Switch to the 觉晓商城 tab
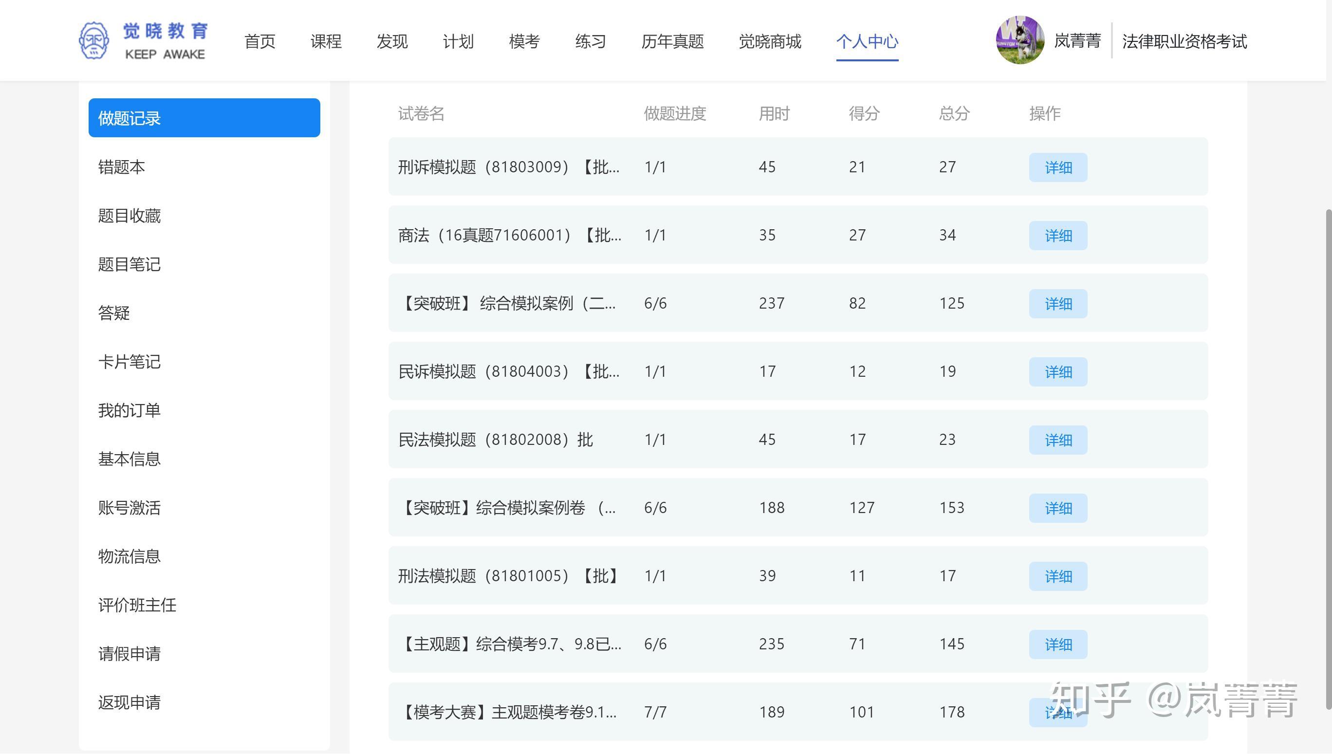Viewport: 1332px width, 754px height. coord(770,41)
